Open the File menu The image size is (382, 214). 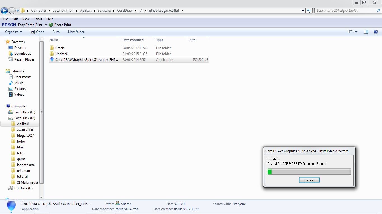5,19
